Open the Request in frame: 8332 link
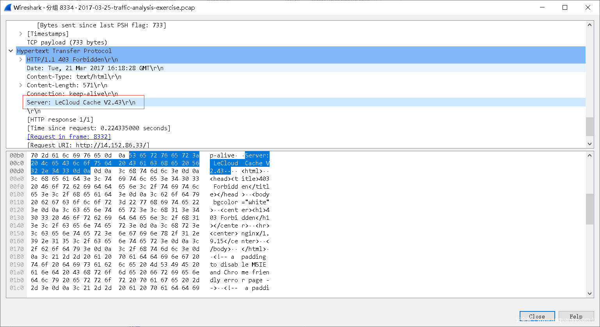Screen dimensions: 600x327 [69, 137]
